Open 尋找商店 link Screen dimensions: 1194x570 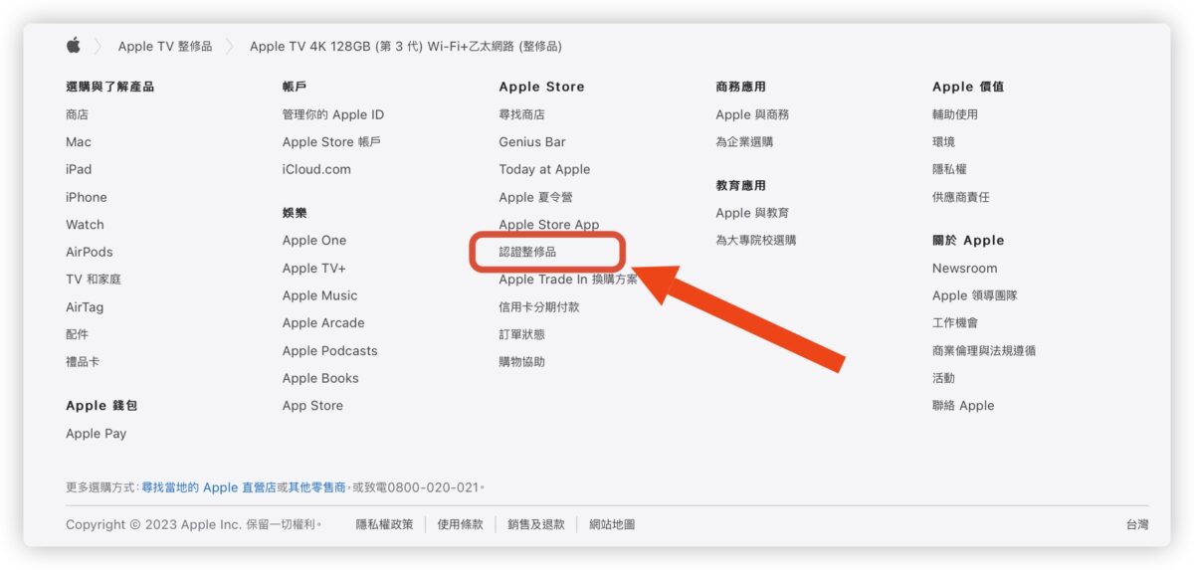tap(522, 114)
